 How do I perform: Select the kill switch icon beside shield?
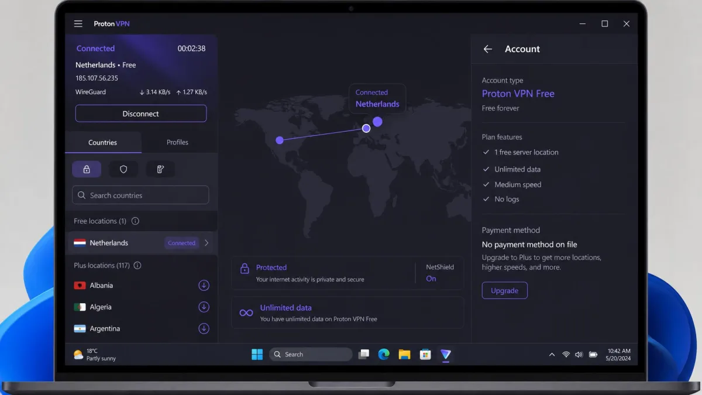pyautogui.click(x=160, y=169)
